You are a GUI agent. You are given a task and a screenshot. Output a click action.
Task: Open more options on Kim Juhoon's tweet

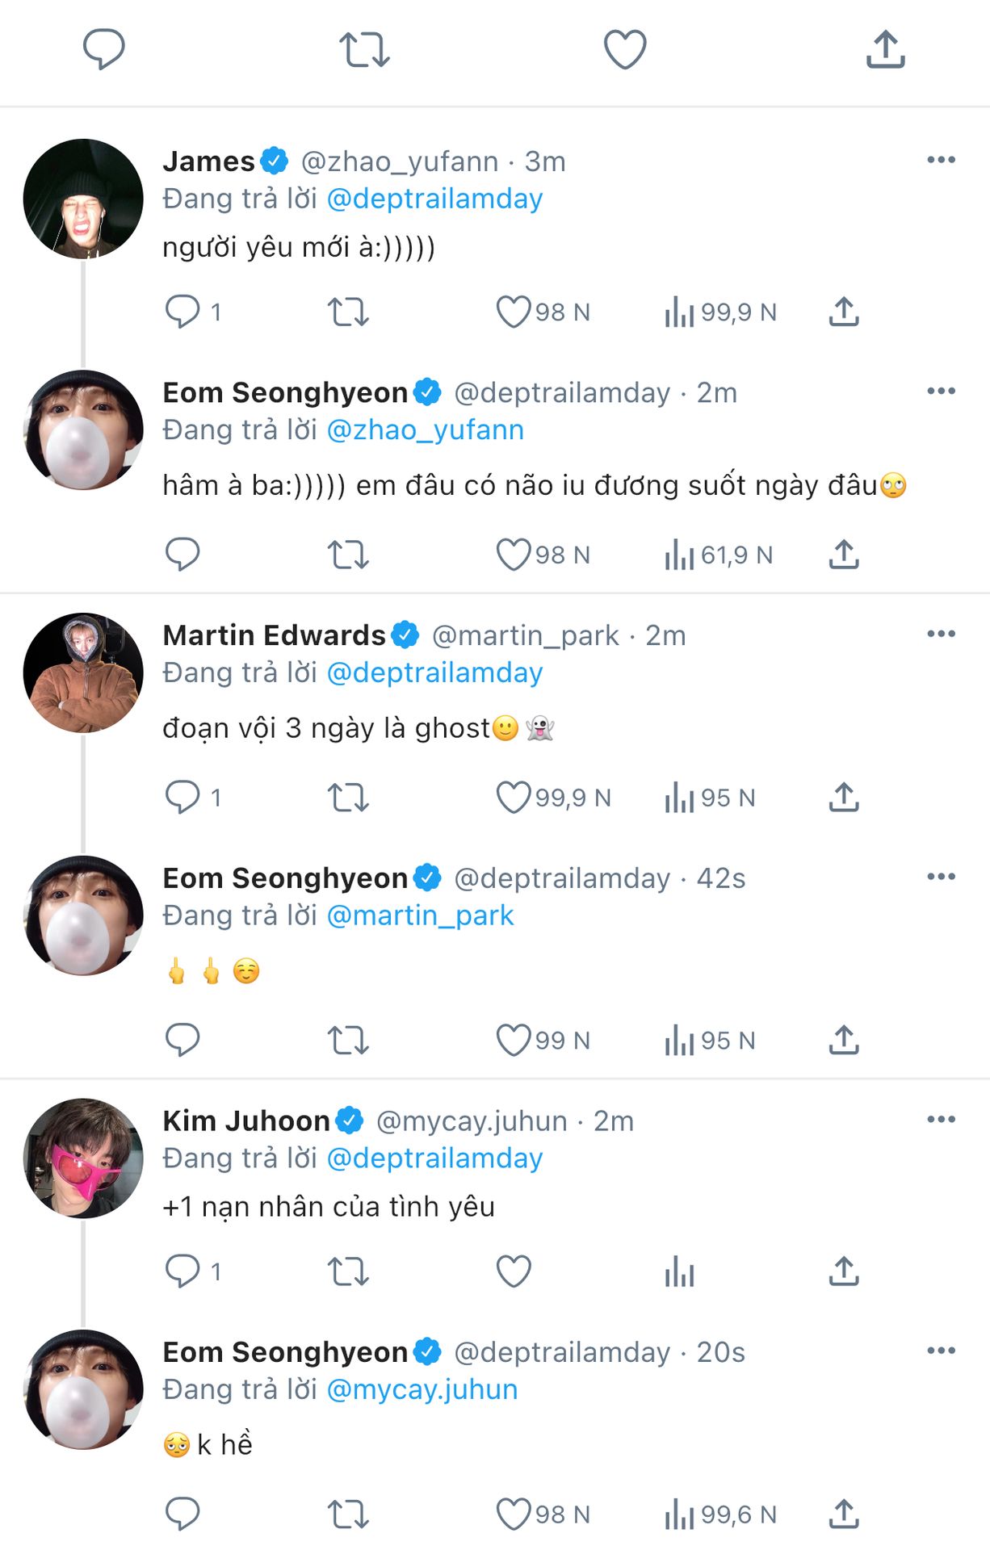(x=941, y=1119)
